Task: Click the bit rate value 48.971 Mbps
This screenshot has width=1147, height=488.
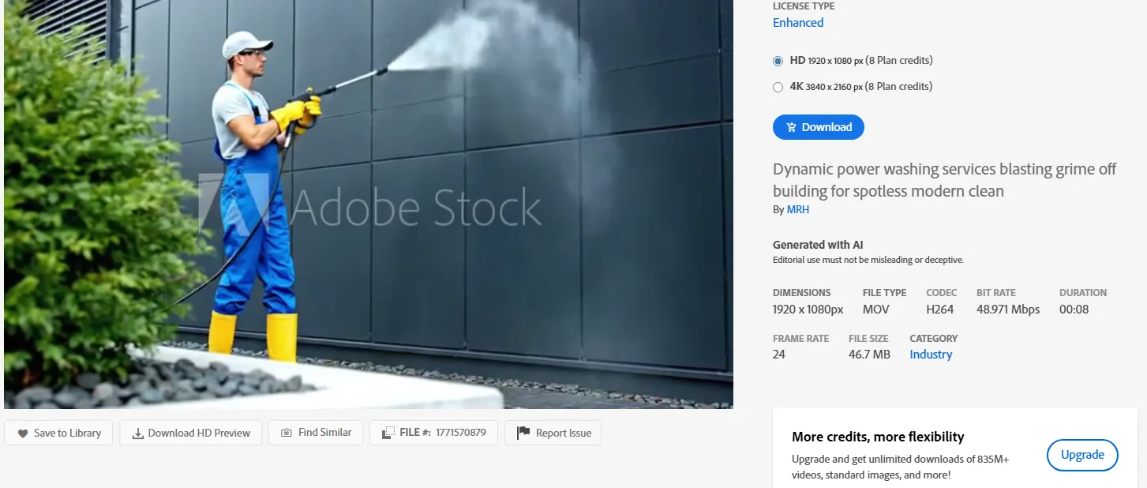Action: 1008,310
